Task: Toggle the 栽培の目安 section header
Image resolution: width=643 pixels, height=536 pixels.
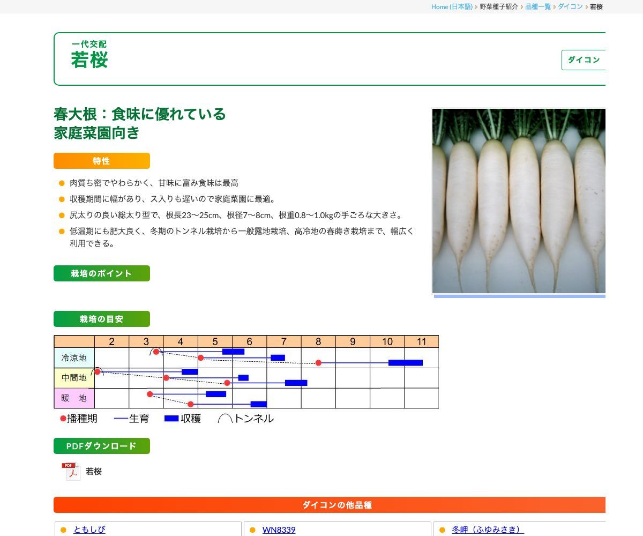Action: (x=101, y=319)
